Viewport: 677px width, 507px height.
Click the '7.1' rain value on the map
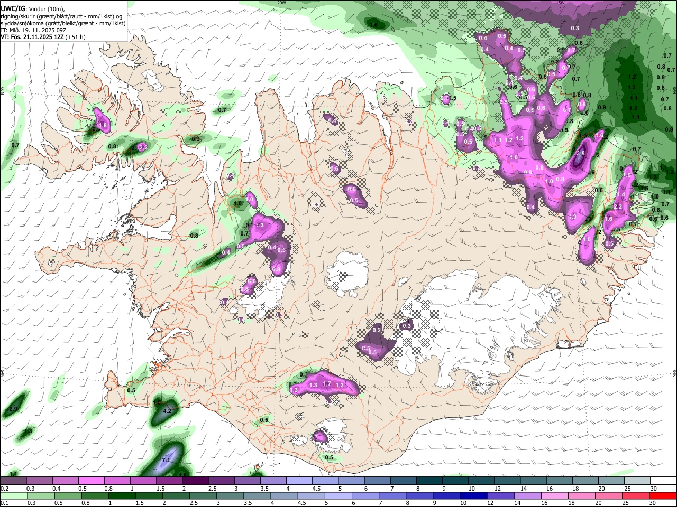(x=166, y=460)
